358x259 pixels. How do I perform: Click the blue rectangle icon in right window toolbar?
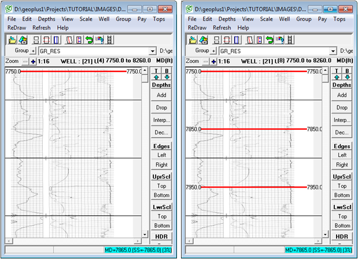click(236, 40)
